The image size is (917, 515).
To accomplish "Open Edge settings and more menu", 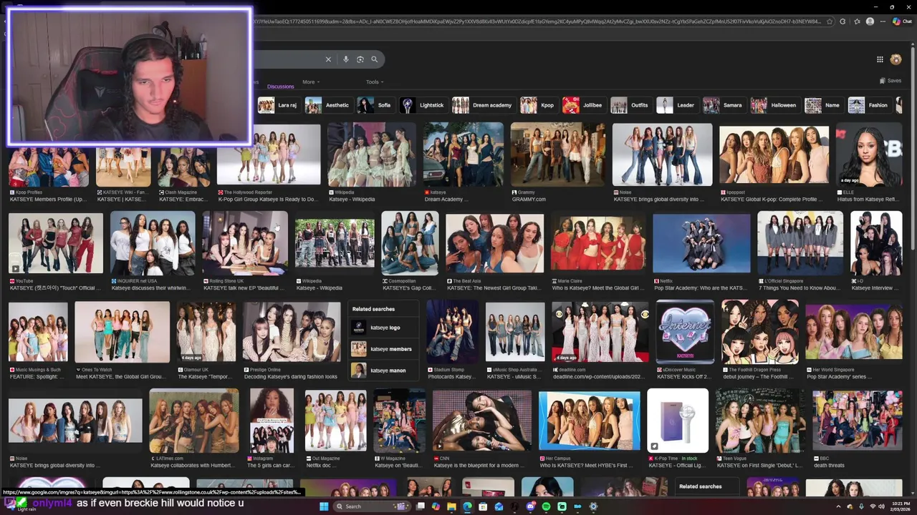I will [883, 21].
